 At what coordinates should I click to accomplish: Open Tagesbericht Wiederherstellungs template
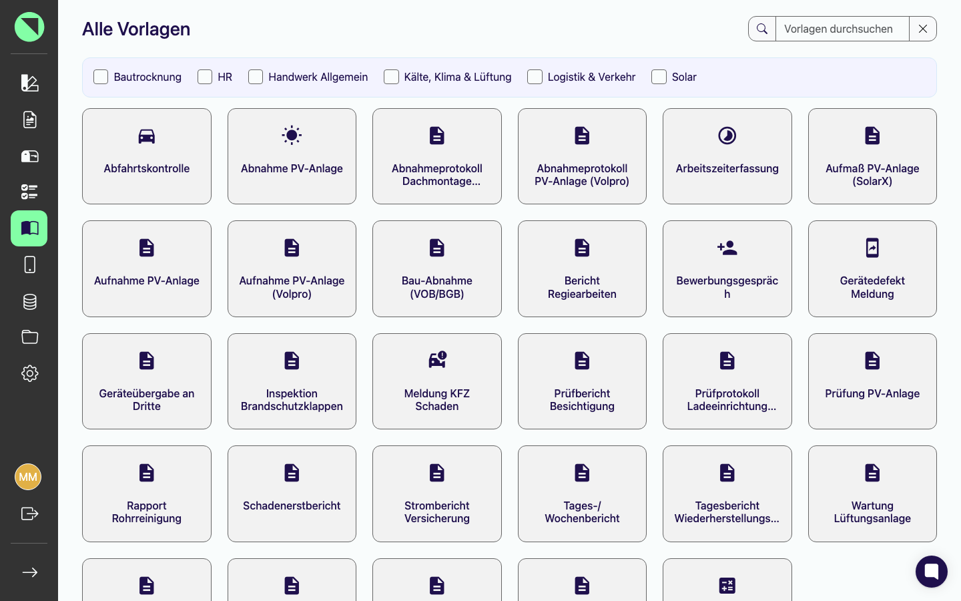click(x=727, y=493)
